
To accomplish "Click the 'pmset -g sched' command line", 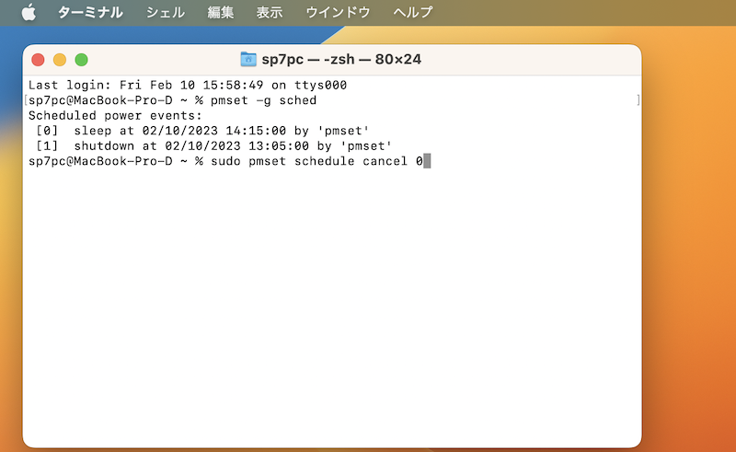I will coord(172,100).
